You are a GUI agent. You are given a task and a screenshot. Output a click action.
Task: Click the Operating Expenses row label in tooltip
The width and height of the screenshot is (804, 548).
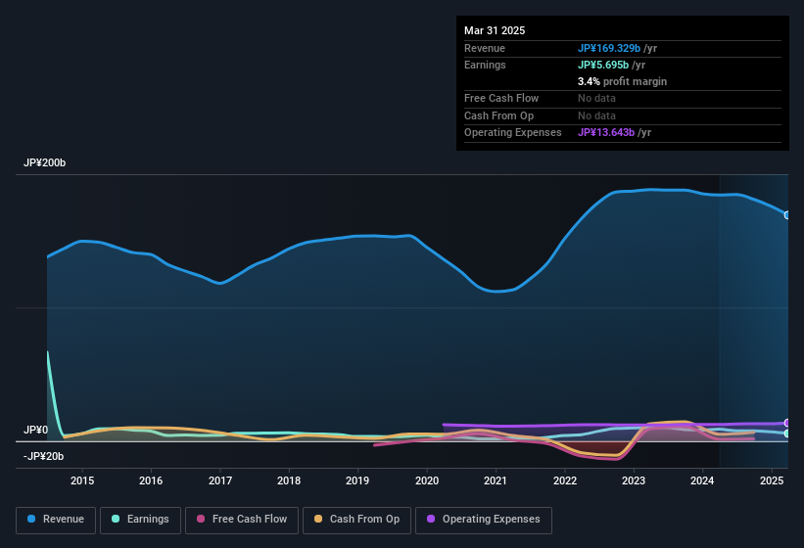point(512,133)
